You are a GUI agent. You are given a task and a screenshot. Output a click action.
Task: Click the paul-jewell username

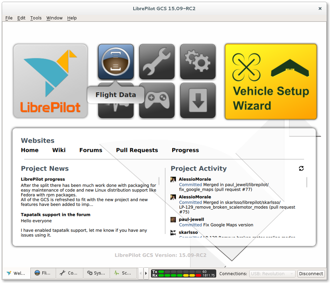191,219
